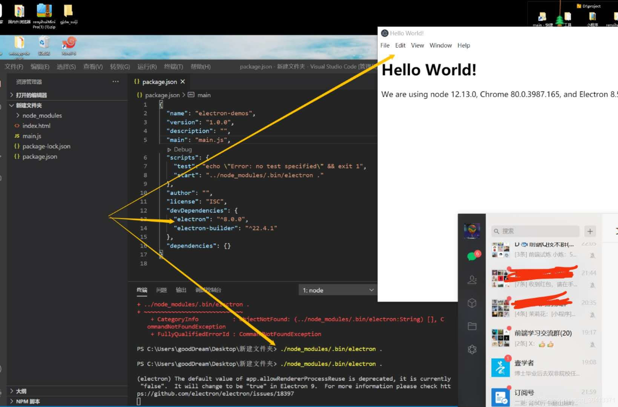The height and width of the screenshot is (407, 618).
Task: Open the 前端学习交流群(20) chat
Action: (544, 338)
